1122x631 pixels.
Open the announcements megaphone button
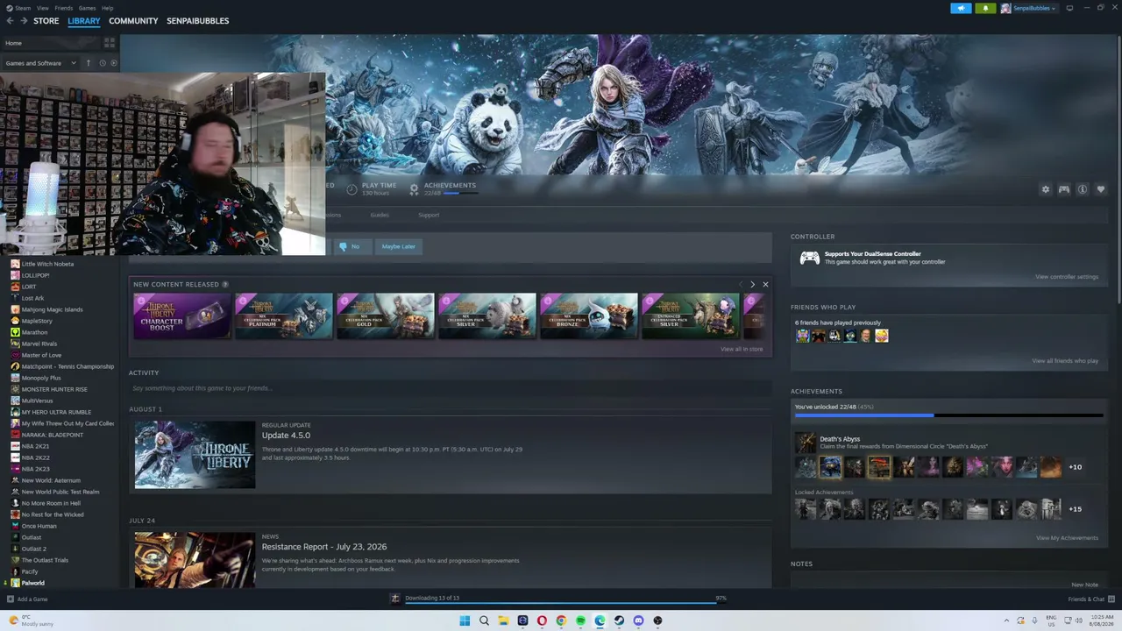point(961,8)
